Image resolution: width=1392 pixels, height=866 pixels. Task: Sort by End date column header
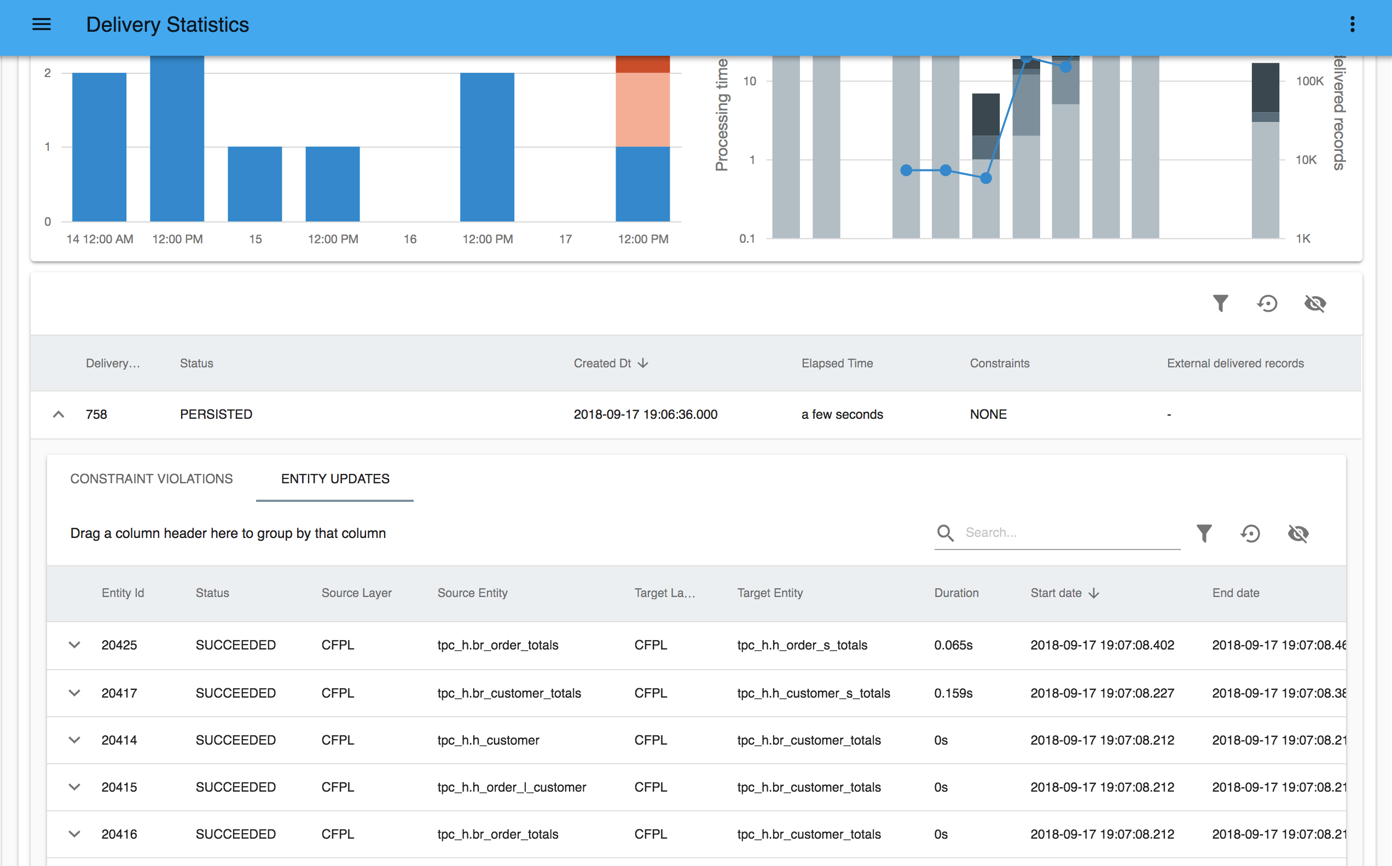point(1236,593)
